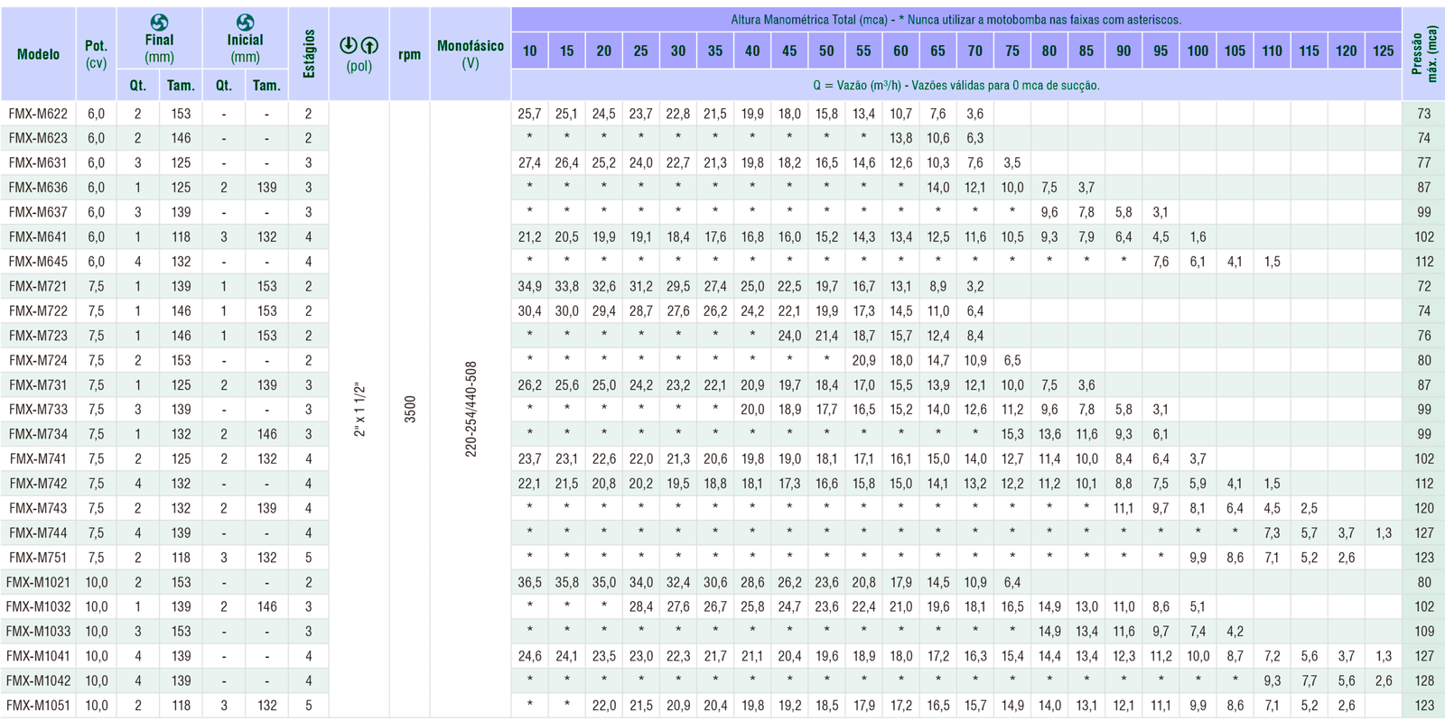The width and height of the screenshot is (1445, 721).
Task: Click model name FMX-M743
Action: 38,508
